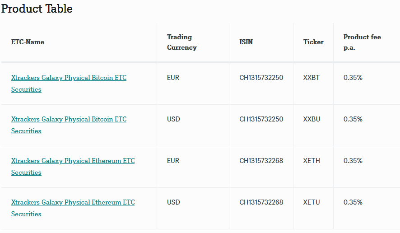Open the Bitcoin ETC link for ticker XXBT
The image size is (400, 233).
[x=69, y=78]
